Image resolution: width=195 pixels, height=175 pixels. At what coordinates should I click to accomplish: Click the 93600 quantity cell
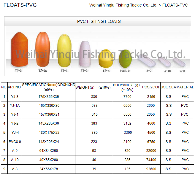(x=151, y=169)
